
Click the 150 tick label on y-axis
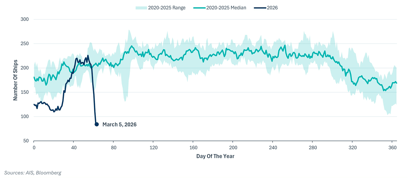pos(25,92)
